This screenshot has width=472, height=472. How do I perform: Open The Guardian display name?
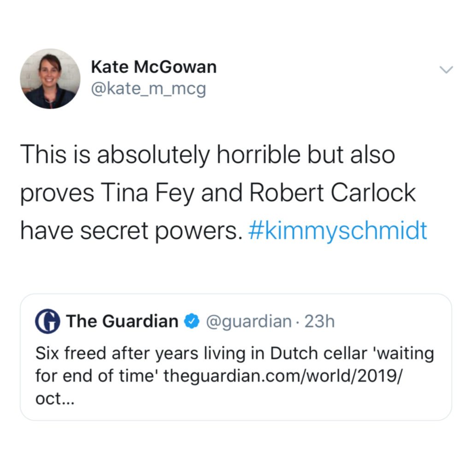click(122, 321)
